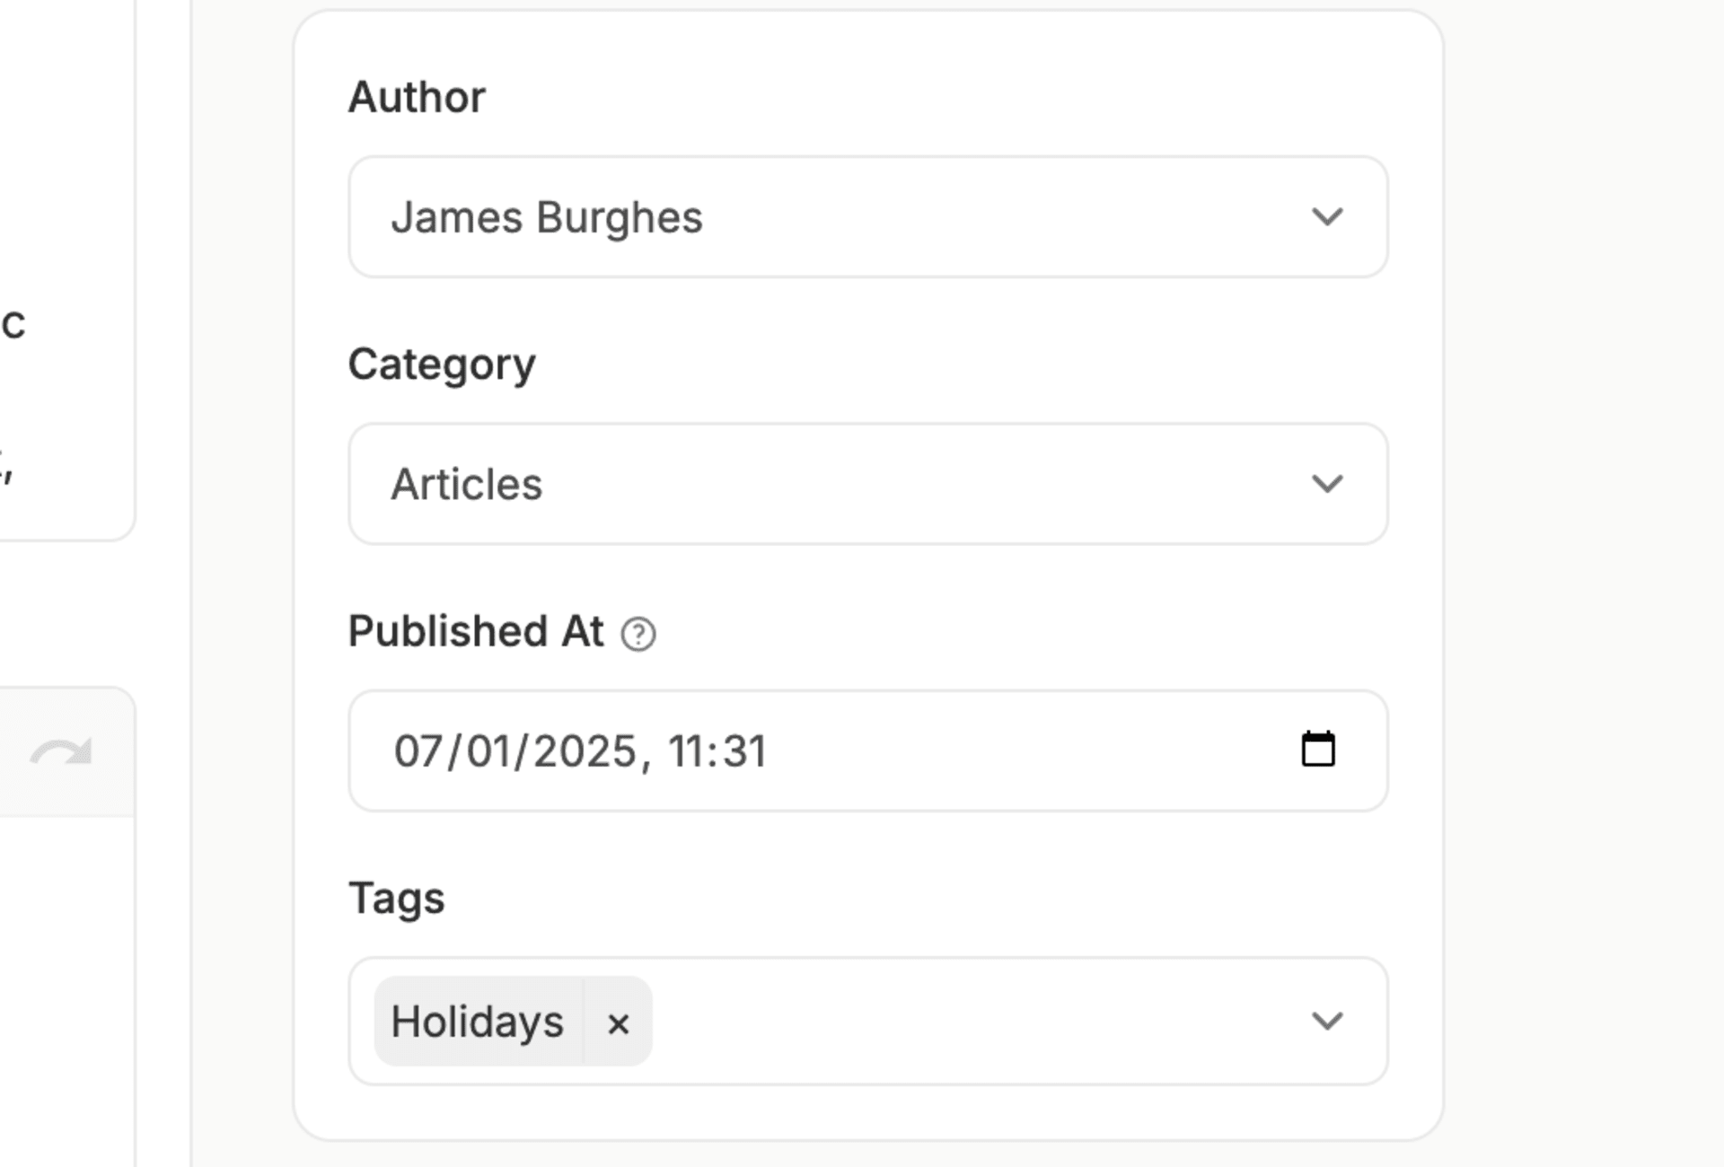Expand the Category dropdown chevron

[x=1327, y=484]
